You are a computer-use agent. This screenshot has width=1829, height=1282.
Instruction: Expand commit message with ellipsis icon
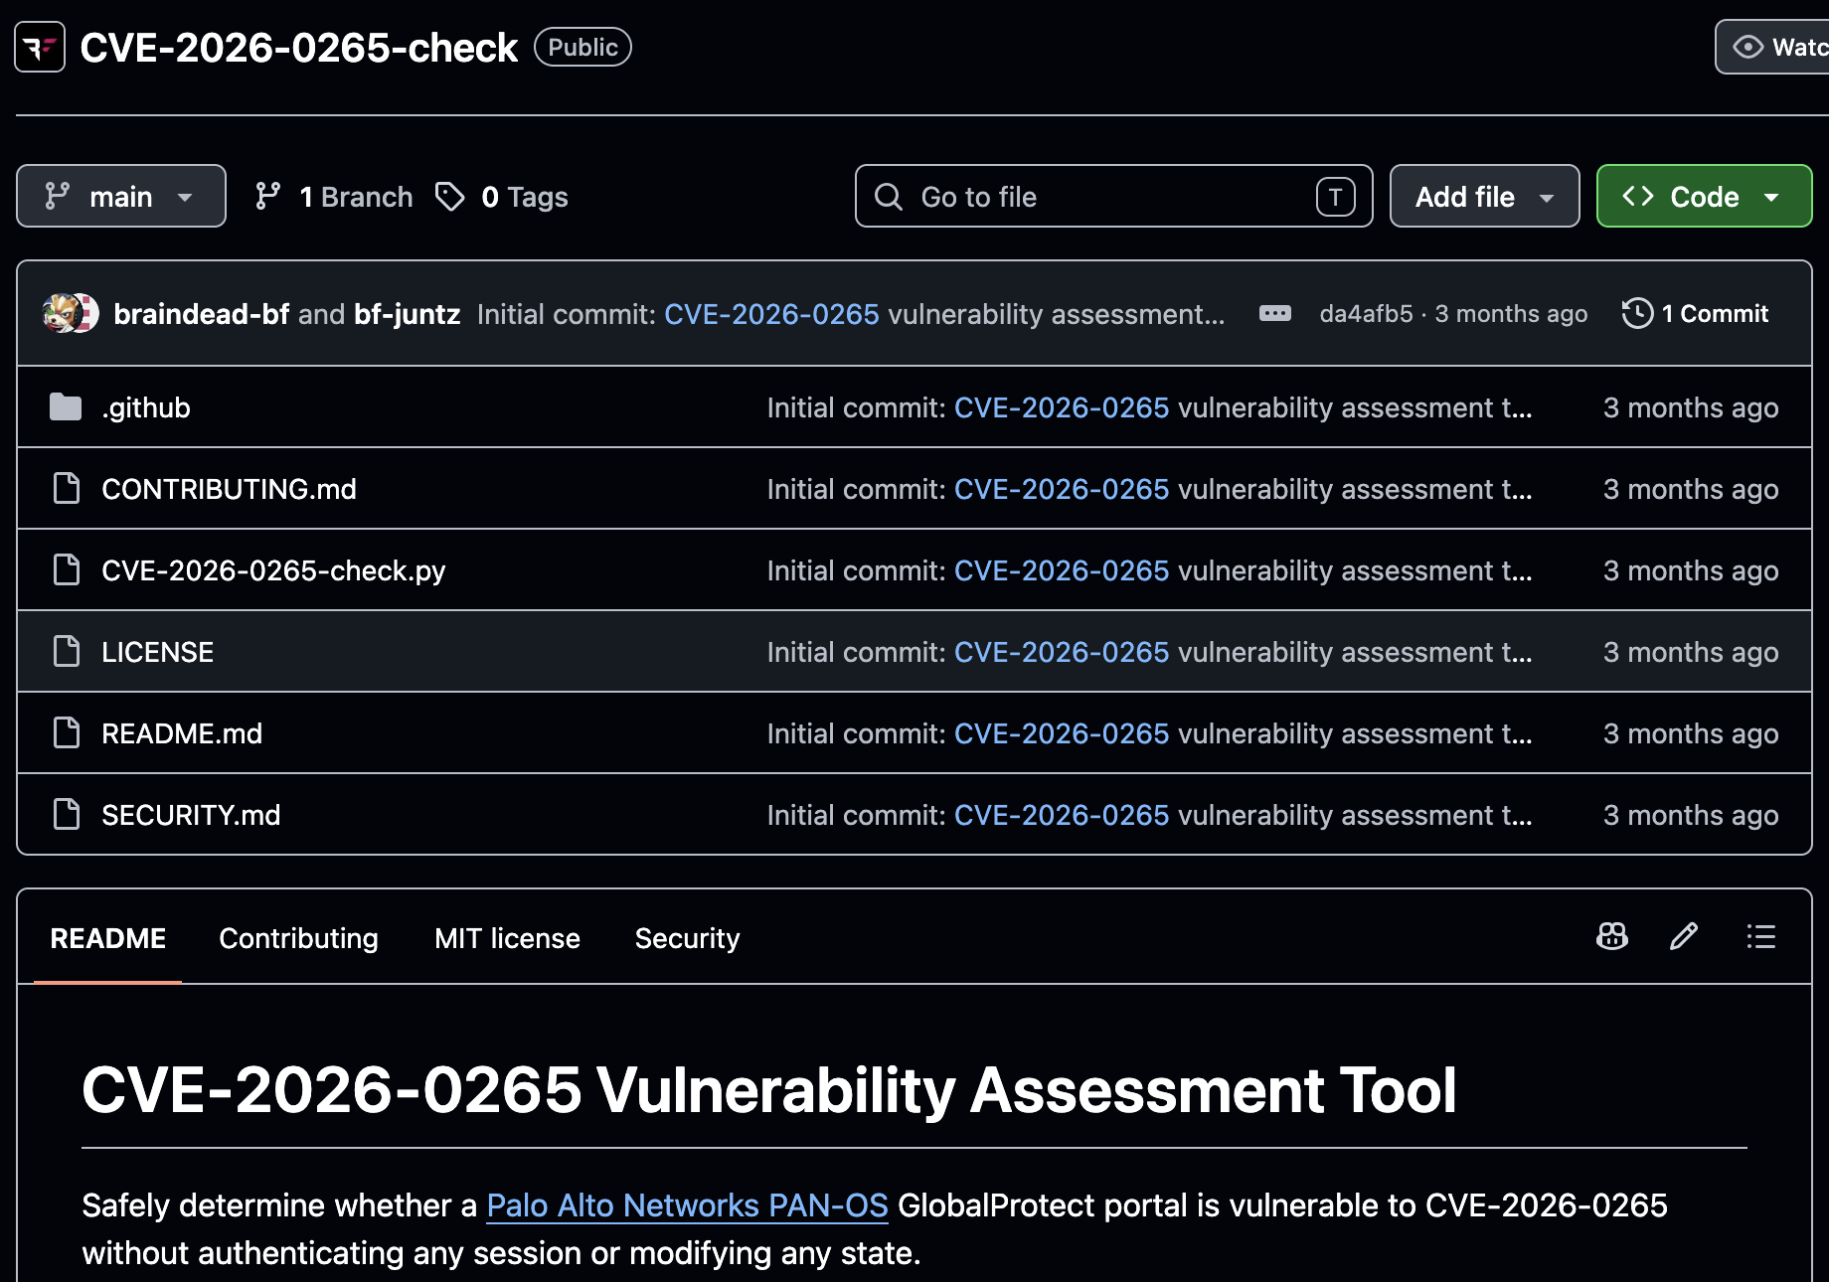coord(1274,313)
